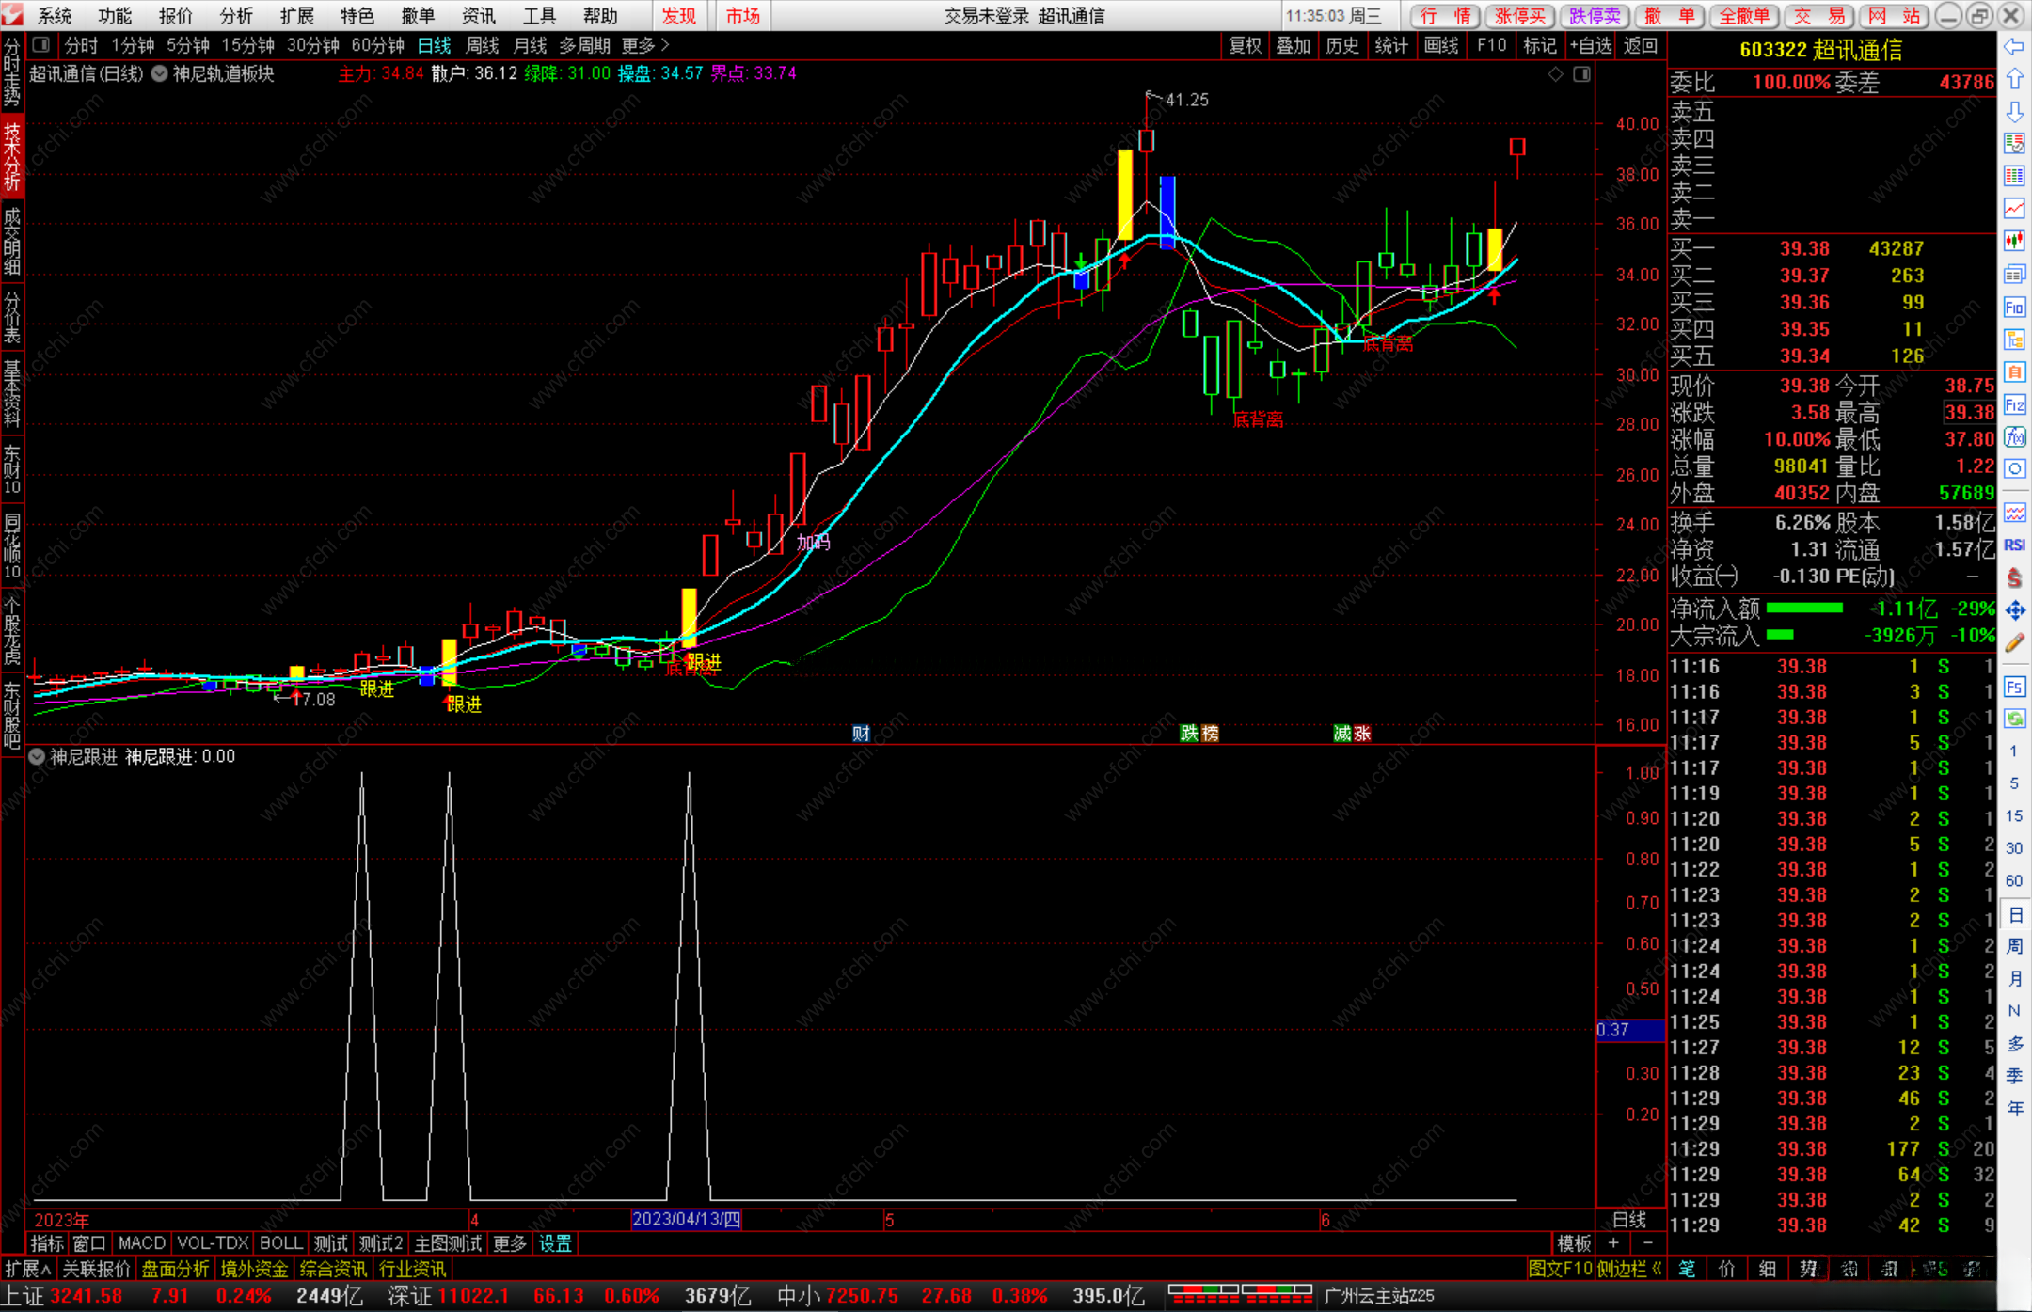Click the candlestick chart sidebar icon
Viewport: 2032px width, 1312px height.
2014,241
